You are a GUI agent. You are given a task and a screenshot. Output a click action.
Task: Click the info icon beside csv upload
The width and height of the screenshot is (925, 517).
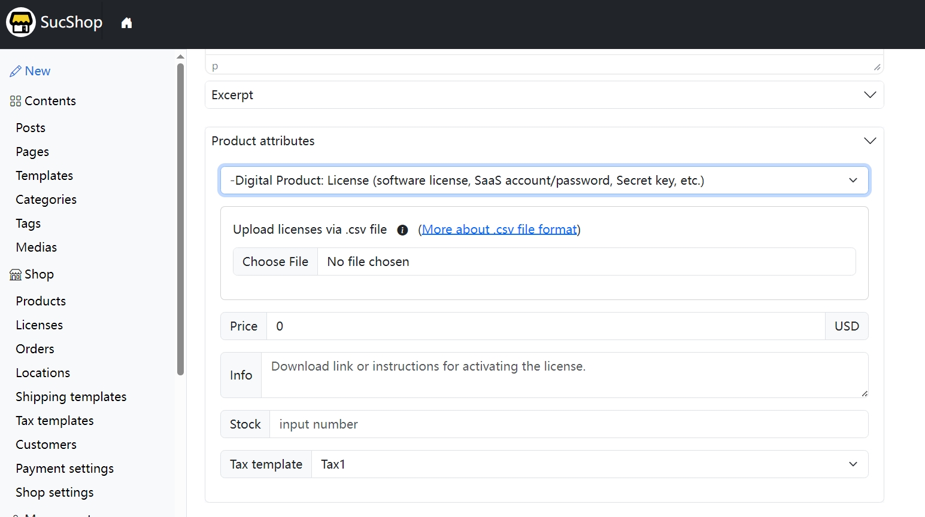tap(402, 230)
